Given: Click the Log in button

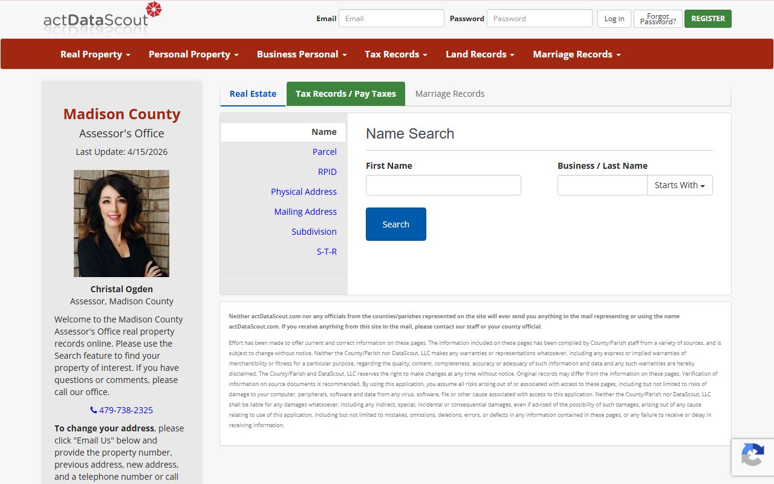Looking at the screenshot, I should (614, 19).
